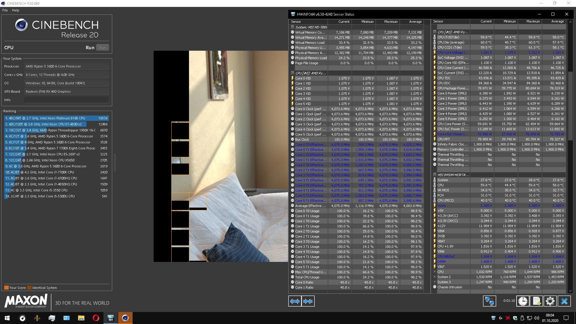Screen dimensions: 576x324
Task: Click the CPU Run button in Cinebench
Action: (102, 48)
